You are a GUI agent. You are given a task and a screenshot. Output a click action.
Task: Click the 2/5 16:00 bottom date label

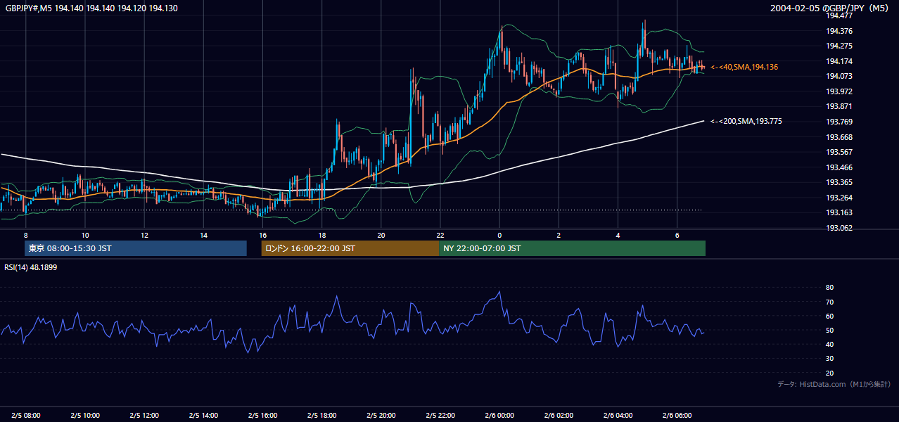coord(262,415)
